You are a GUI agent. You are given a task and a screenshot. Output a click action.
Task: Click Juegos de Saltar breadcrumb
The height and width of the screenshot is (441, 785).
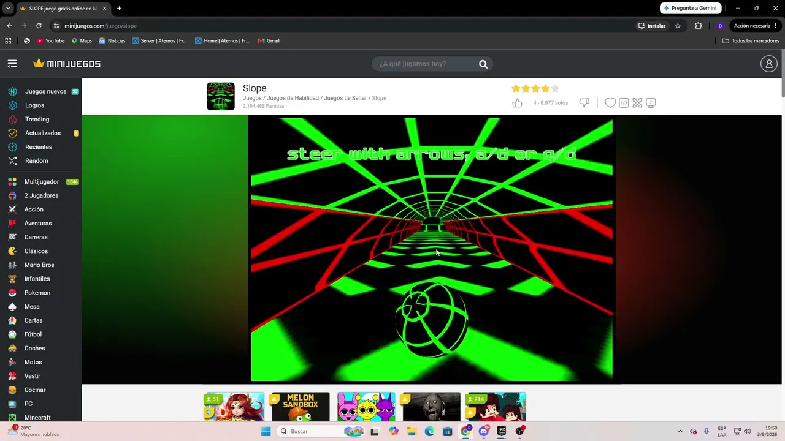[345, 98]
